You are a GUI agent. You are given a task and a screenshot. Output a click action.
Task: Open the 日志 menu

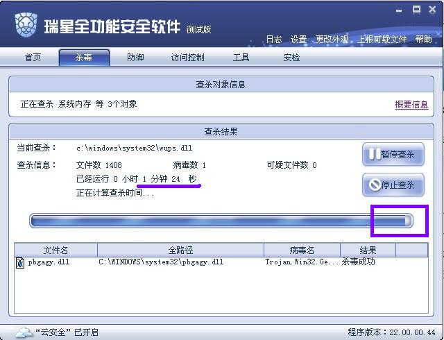coord(274,39)
